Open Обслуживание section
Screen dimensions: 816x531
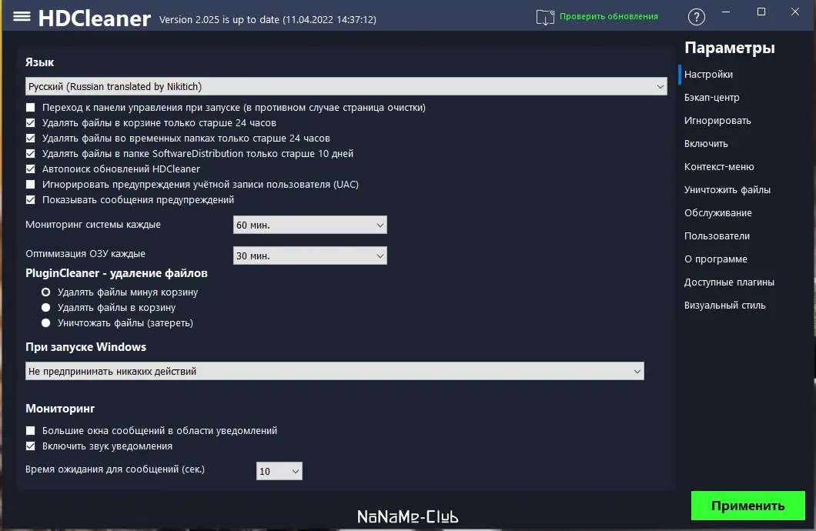pyautogui.click(x=717, y=212)
